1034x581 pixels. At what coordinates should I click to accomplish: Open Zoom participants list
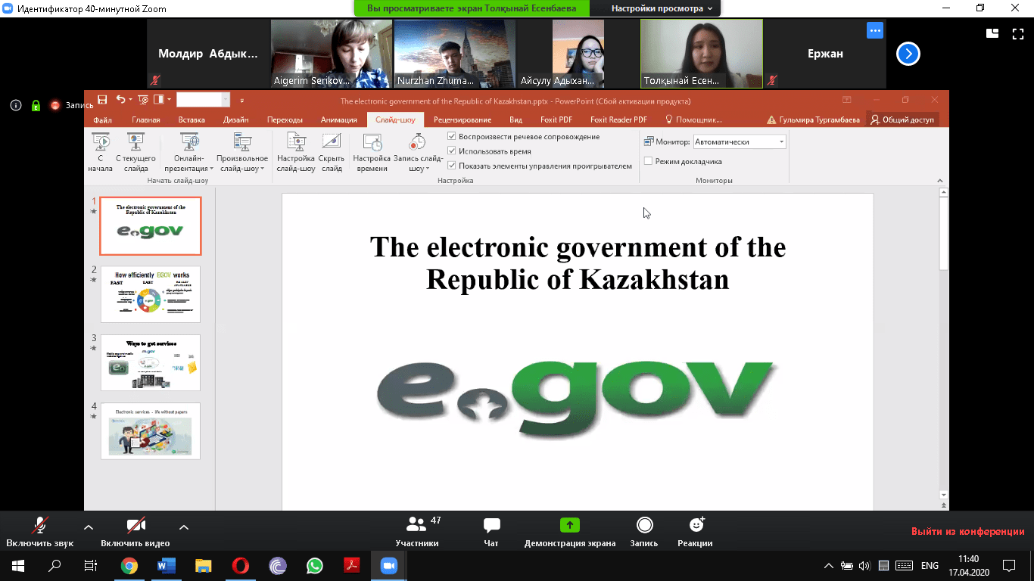pyautogui.click(x=417, y=533)
